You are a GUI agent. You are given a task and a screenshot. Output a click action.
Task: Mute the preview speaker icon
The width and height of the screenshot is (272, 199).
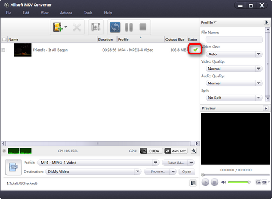[x=224, y=182]
